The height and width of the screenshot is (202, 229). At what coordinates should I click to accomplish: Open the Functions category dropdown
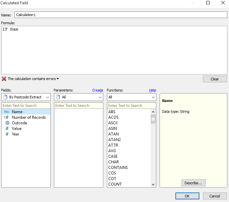pyautogui.click(x=131, y=97)
